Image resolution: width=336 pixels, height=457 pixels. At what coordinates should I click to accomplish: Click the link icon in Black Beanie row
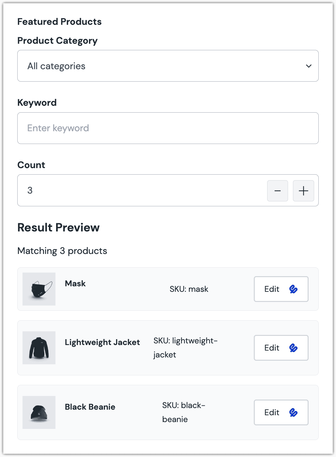(293, 413)
